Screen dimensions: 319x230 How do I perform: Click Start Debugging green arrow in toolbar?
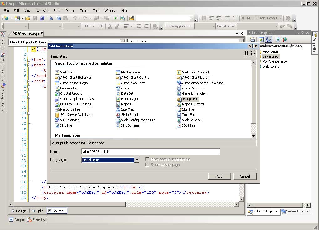(115, 18)
